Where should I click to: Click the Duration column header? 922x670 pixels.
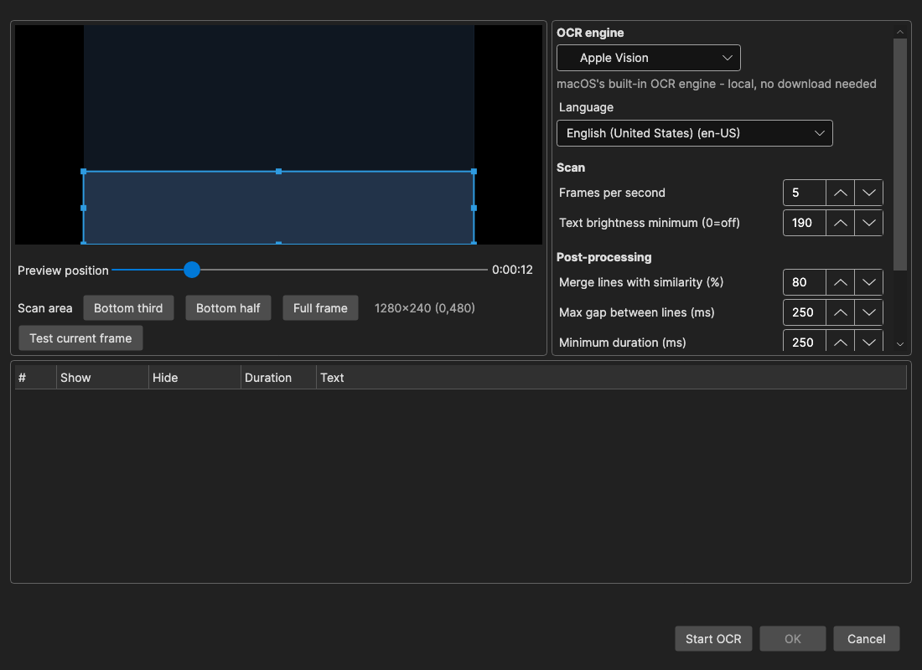coord(279,378)
